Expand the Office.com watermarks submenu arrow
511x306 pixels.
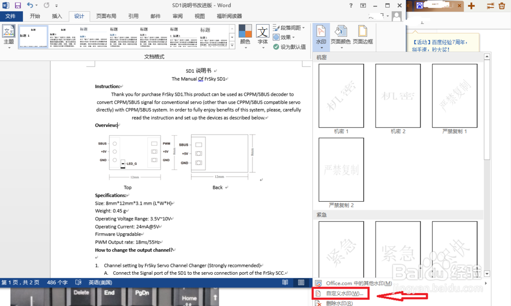click(486, 283)
